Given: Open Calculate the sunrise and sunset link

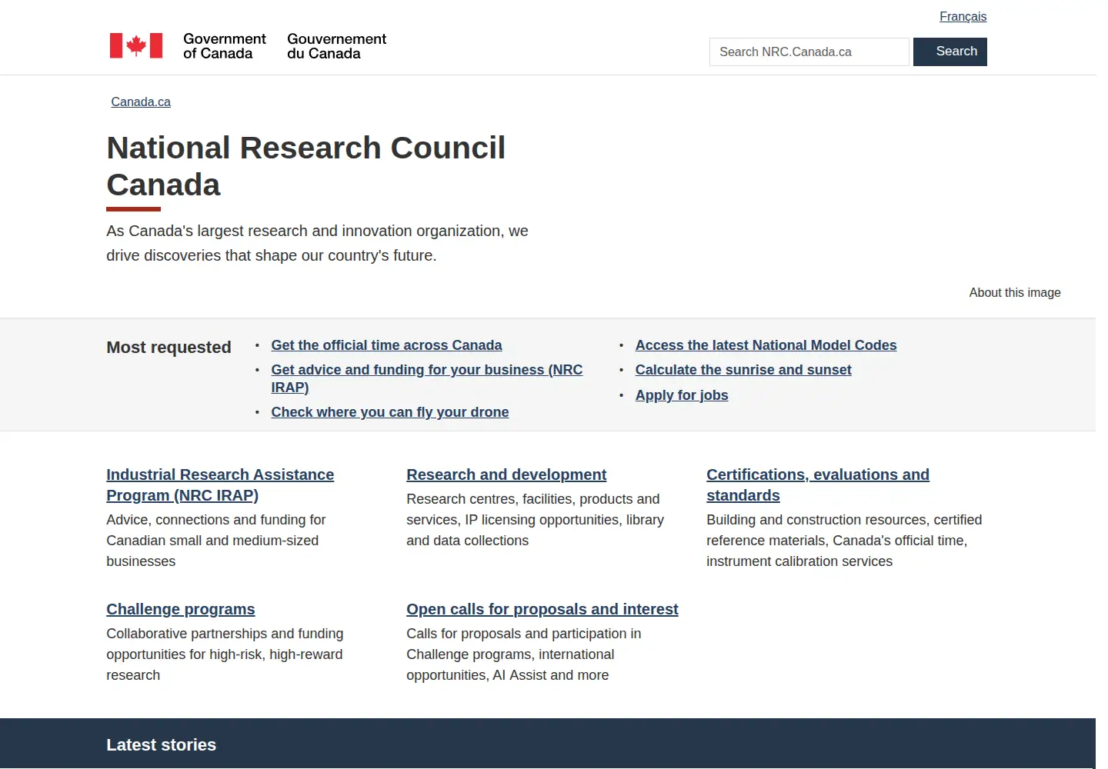Looking at the screenshot, I should [743, 370].
